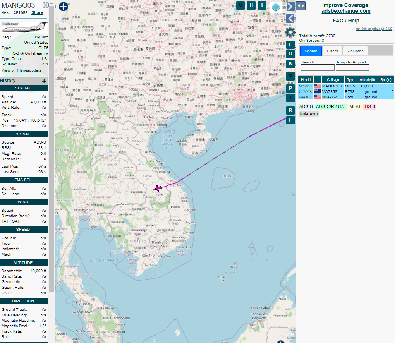The height and width of the screenshot is (343, 395).
Task: Open the Share link for MANGO03
Action: pyautogui.click(x=37, y=13)
